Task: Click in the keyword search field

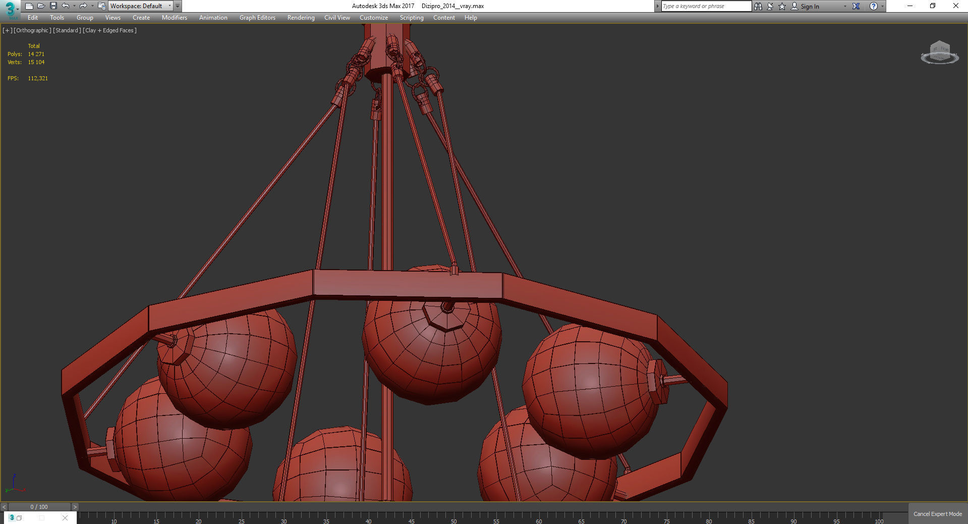Action: [706, 6]
